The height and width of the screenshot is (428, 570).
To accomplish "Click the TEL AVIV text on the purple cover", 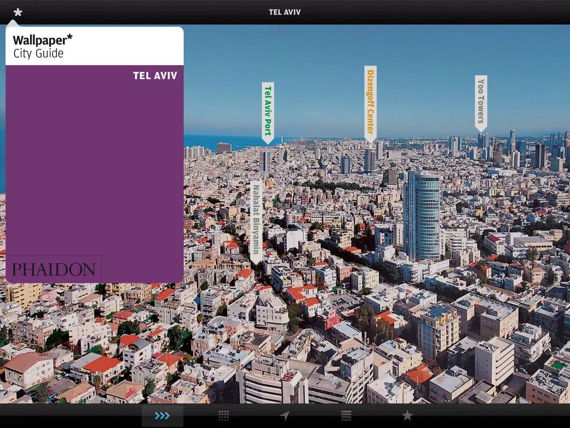I will 155,76.
